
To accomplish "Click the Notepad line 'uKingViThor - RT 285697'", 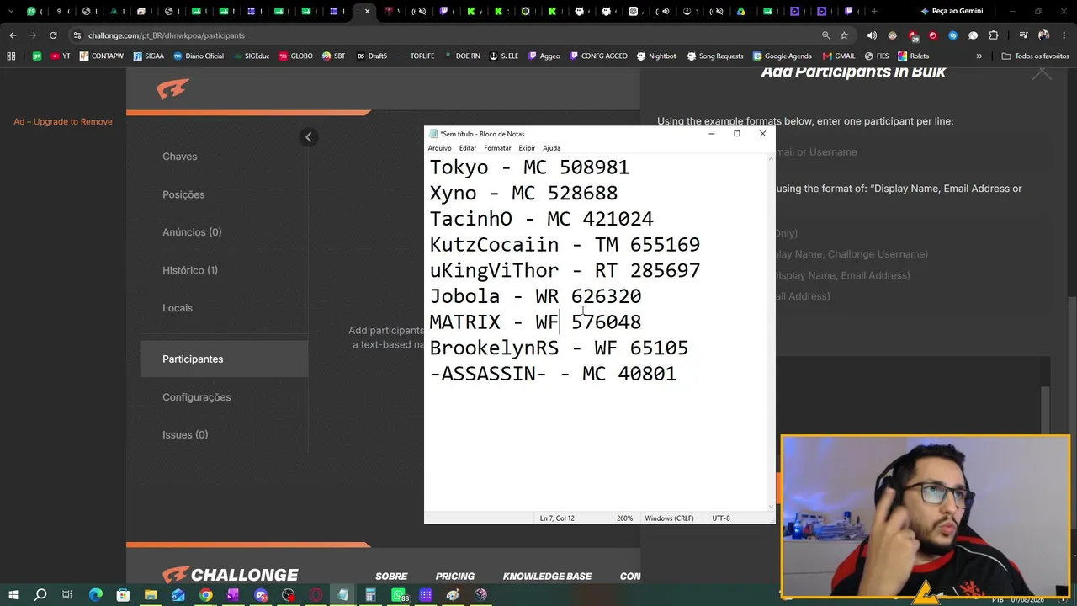I will pos(565,270).
